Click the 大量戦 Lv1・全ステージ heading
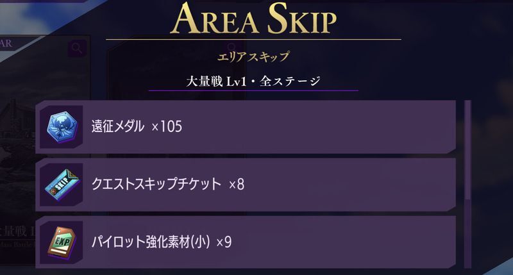Screen dimensions: 513x275 (253, 81)
